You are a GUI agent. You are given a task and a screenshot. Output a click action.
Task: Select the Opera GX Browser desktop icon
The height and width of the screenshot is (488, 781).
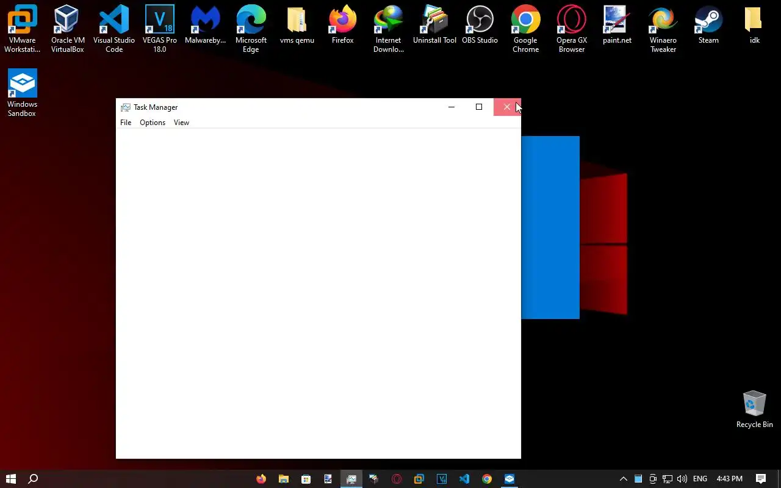pyautogui.click(x=572, y=28)
